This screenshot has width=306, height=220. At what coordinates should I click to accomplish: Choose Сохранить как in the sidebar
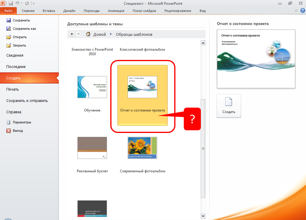(24, 29)
